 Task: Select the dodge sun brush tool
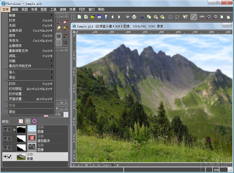(x=65, y=28)
